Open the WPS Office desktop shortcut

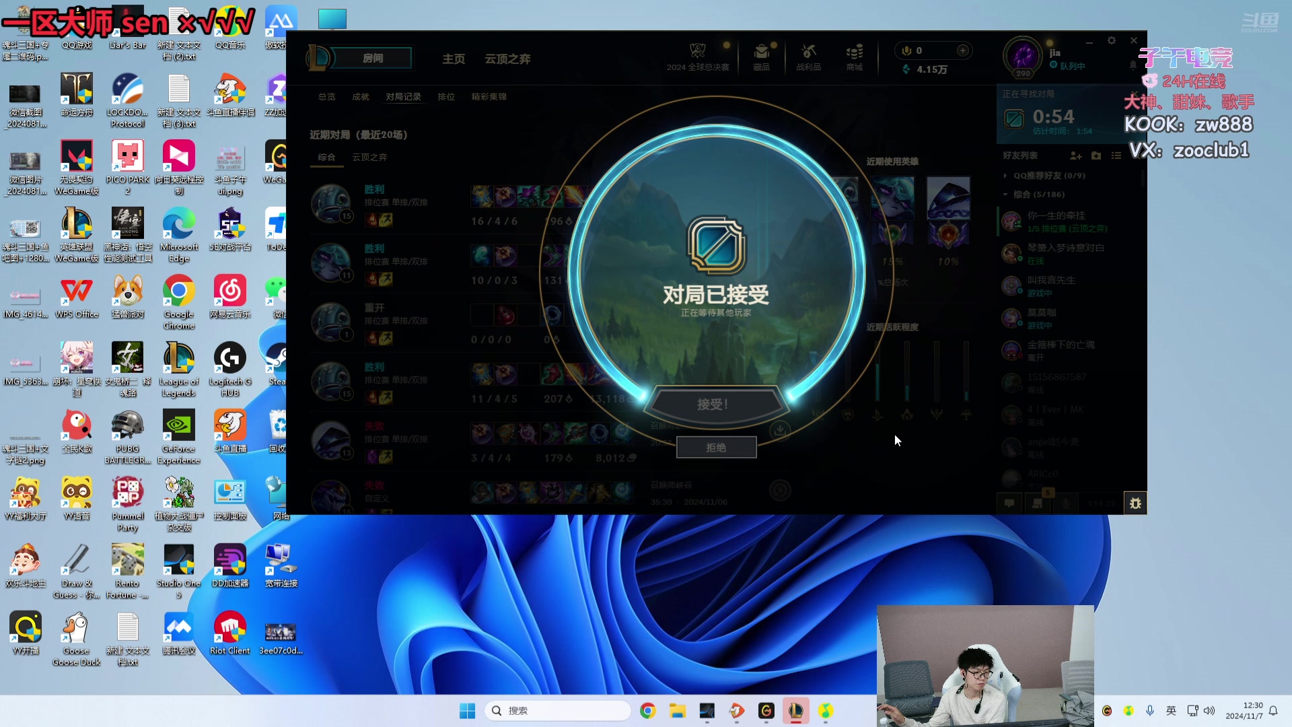tap(77, 296)
